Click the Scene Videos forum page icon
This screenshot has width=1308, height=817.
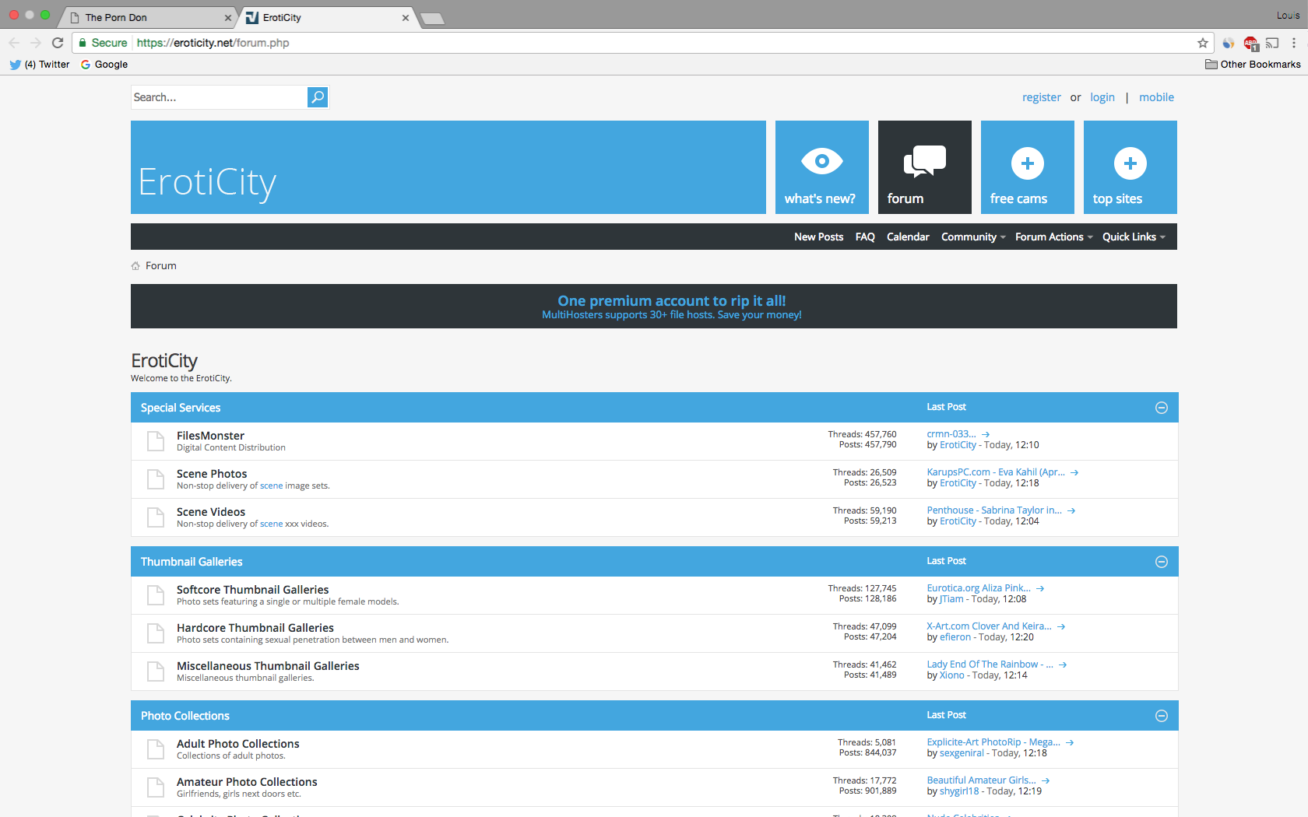point(156,517)
